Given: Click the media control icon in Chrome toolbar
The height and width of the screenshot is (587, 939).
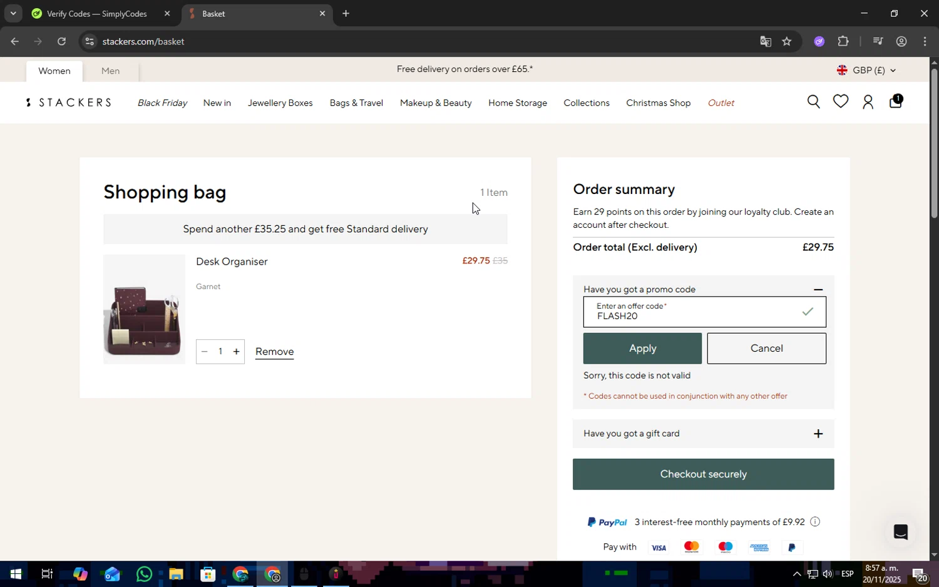Looking at the screenshot, I should pos(878,41).
